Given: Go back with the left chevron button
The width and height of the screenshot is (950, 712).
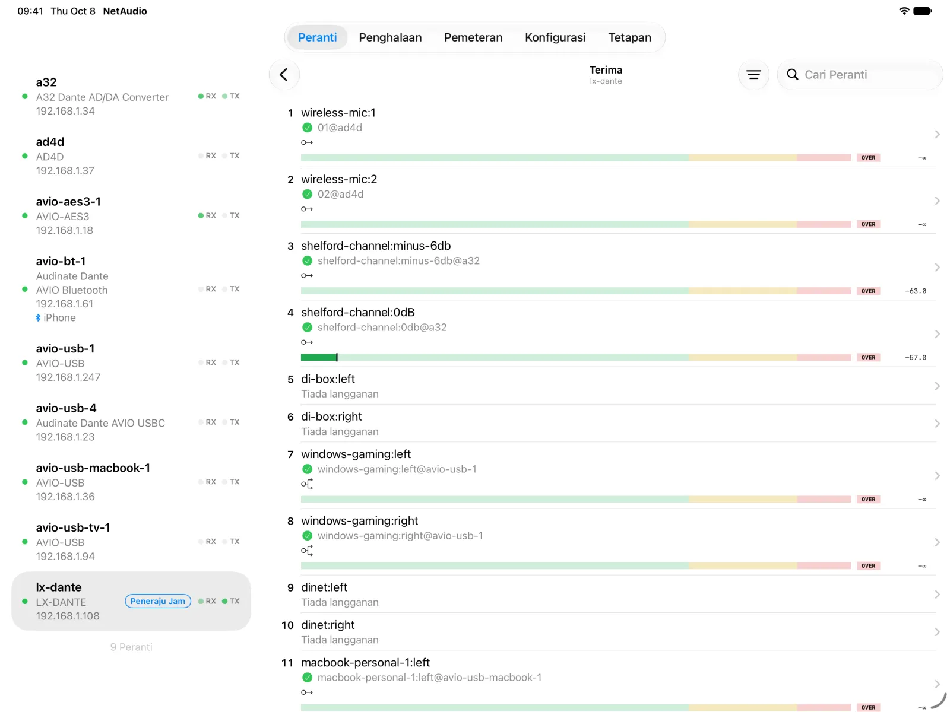Looking at the screenshot, I should click(x=284, y=75).
